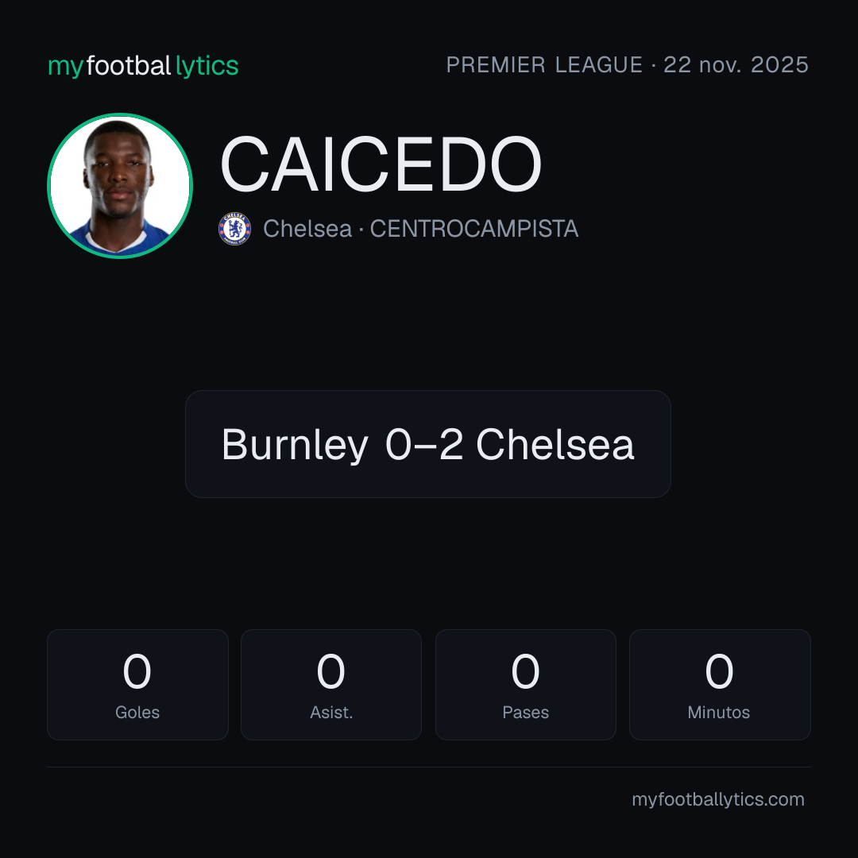Click the green 'my' part of logo
The height and width of the screenshot is (858, 858).
[x=66, y=68]
